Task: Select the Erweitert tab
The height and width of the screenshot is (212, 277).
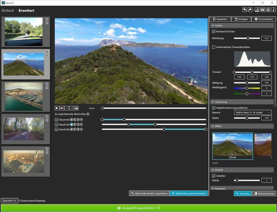Action: [26, 10]
